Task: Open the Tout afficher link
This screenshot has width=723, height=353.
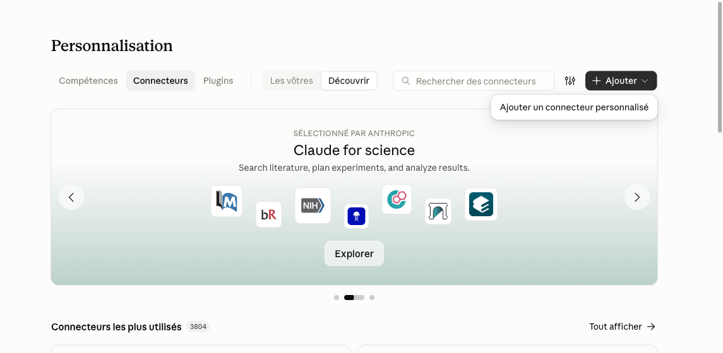Action: [622, 327]
